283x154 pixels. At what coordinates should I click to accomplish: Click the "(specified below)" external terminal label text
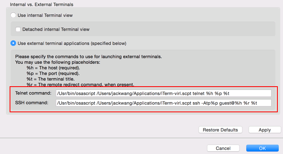click(108, 43)
